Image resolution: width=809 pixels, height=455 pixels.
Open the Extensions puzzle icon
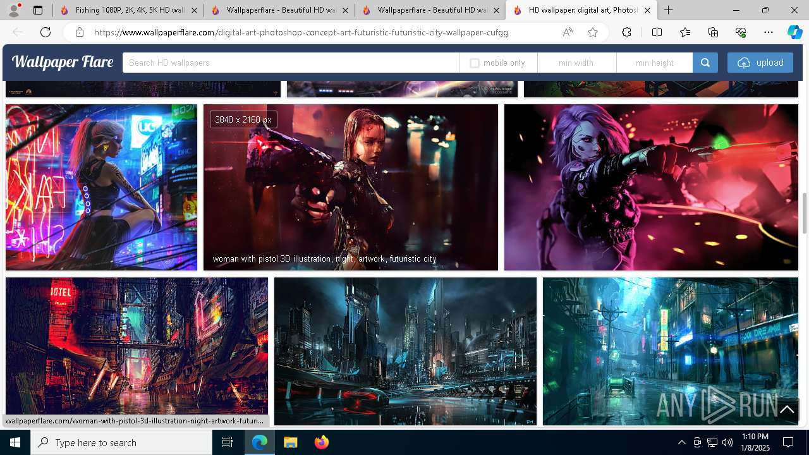[x=626, y=32]
